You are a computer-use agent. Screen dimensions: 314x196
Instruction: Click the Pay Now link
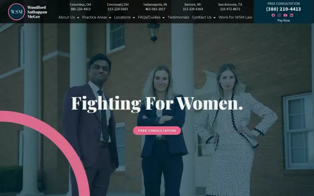coord(284,20)
